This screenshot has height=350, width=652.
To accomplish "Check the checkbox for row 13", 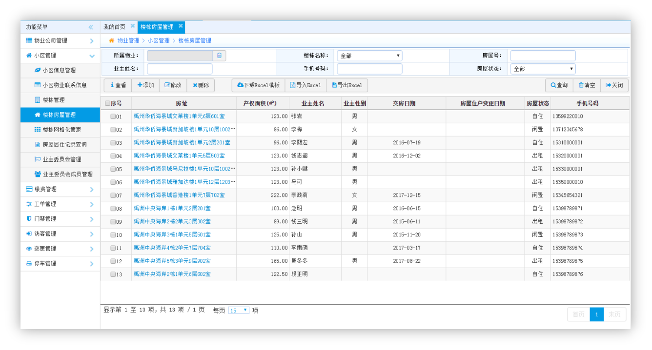I will click(113, 274).
